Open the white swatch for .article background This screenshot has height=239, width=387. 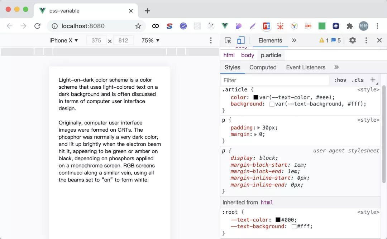click(x=272, y=104)
